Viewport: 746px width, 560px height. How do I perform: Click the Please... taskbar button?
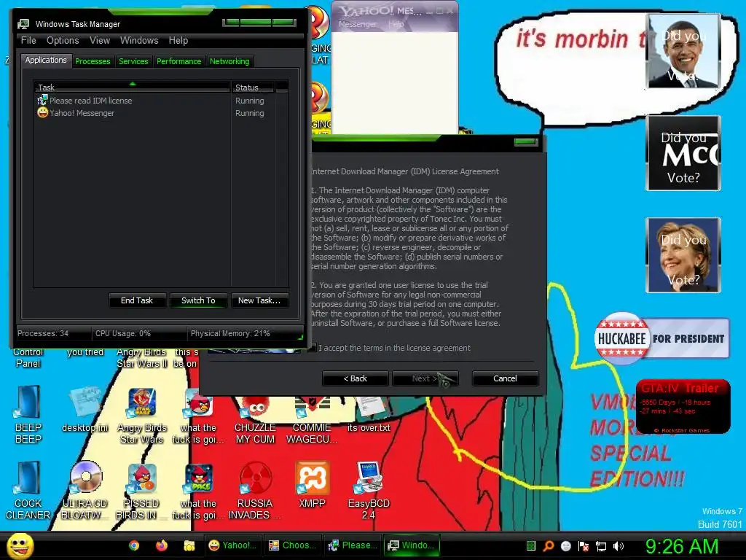[353, 545]
